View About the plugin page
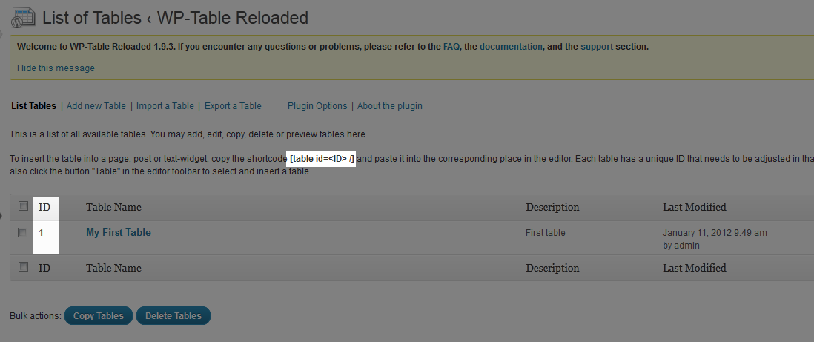The width and height of the screenshot is (814, 342). (x=390, y=106)
